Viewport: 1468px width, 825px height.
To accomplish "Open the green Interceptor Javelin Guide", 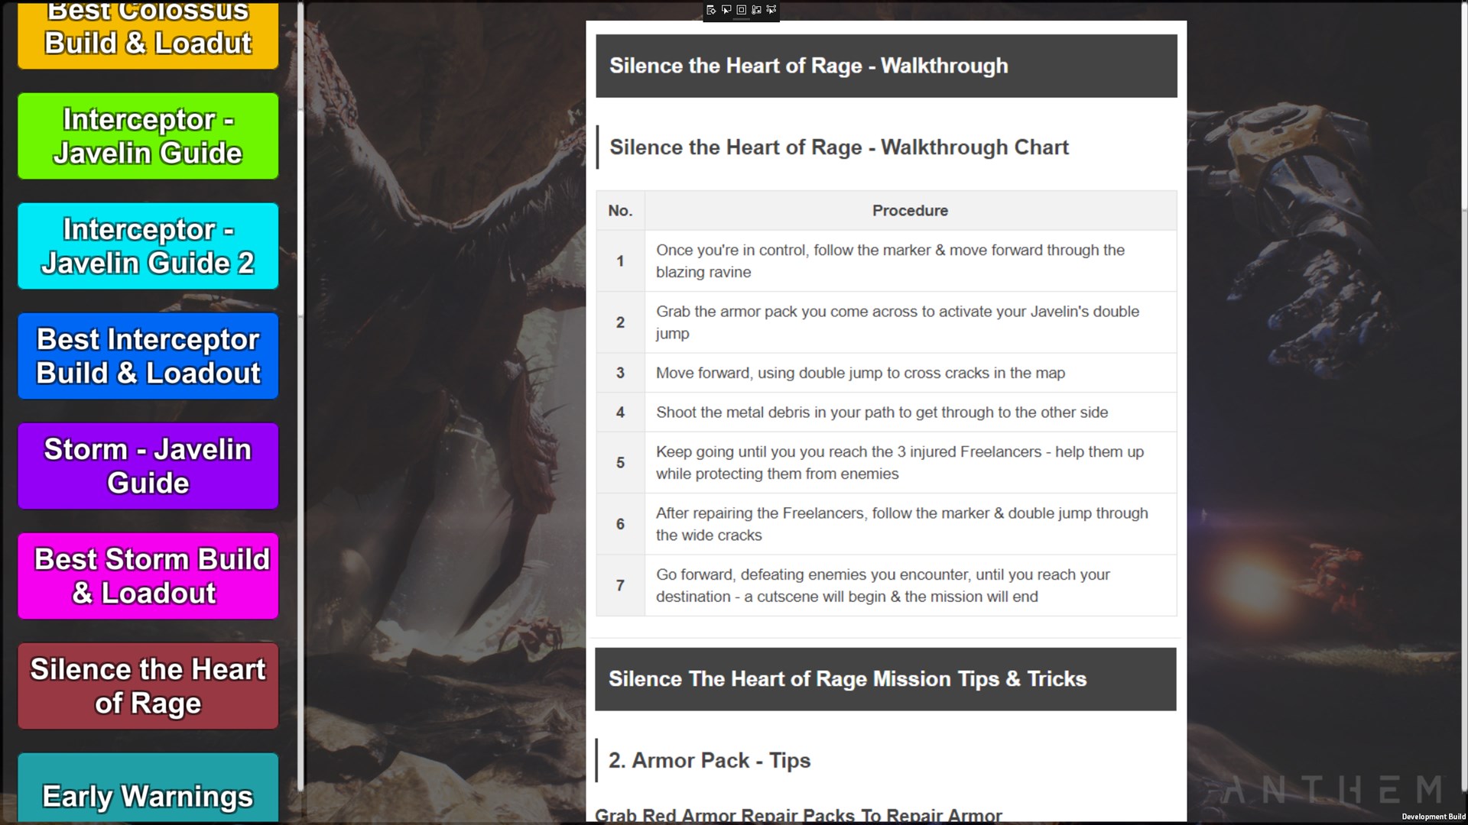I will point(148,136).
